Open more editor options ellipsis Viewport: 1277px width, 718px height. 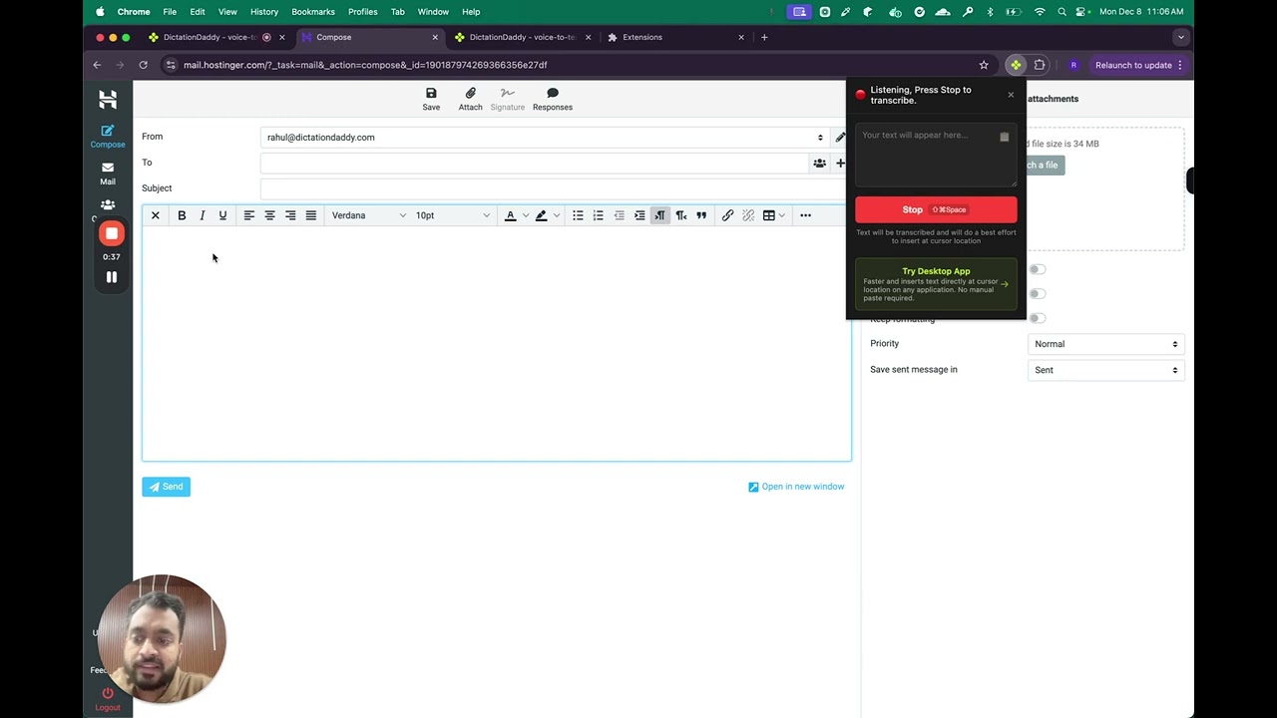coord(805,215)
